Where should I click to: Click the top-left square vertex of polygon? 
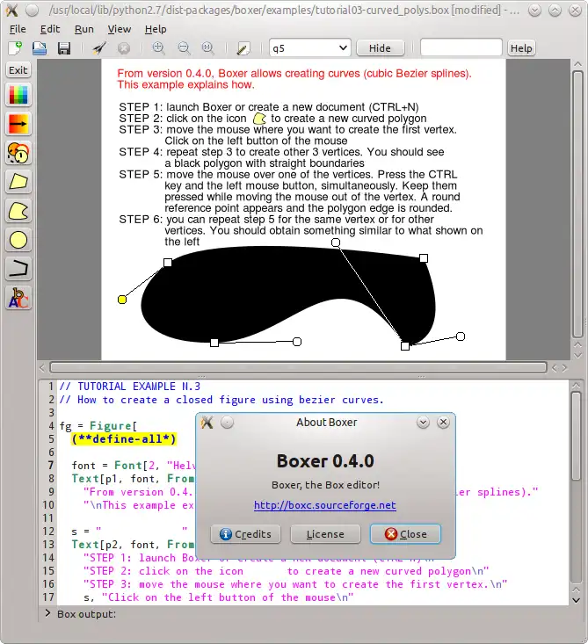[168, 263]
